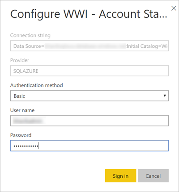Close the Configure WWI dialog with X
This screenshot has height=192, width=179.
pos(174,8)
